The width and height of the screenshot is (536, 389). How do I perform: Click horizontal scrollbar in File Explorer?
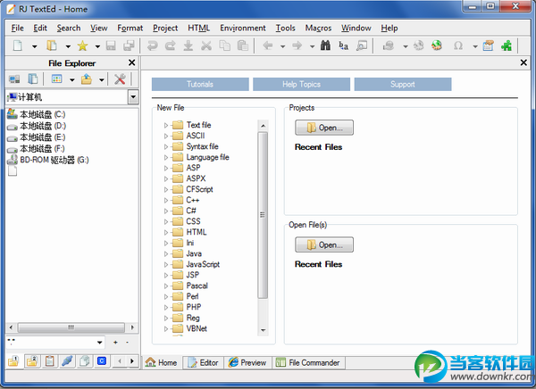pos(71,327)
